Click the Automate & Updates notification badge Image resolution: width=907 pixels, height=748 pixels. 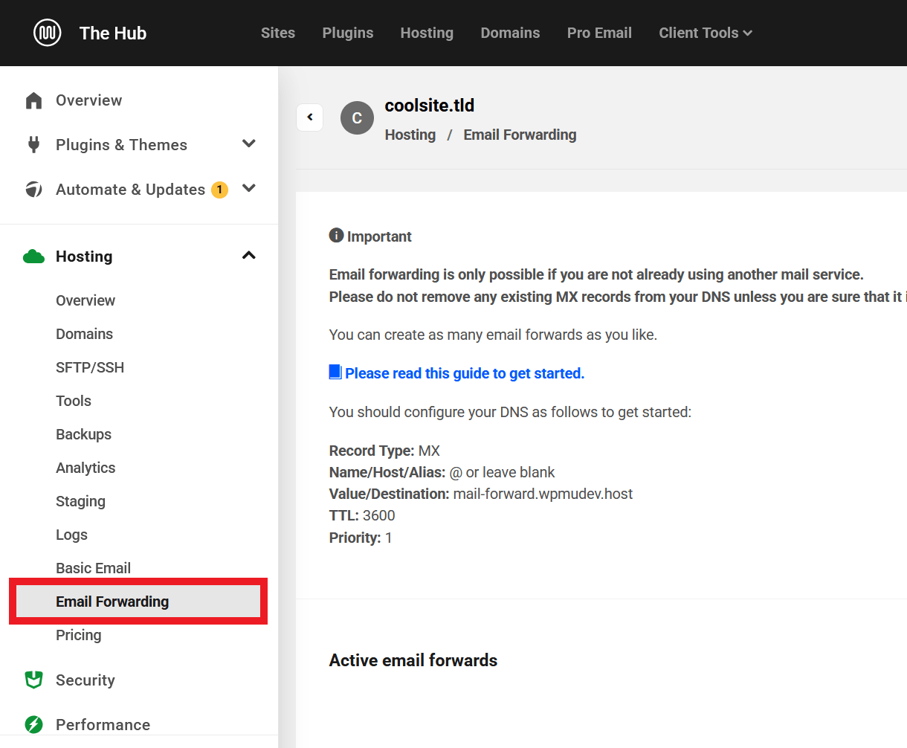(x=219, y=190)
